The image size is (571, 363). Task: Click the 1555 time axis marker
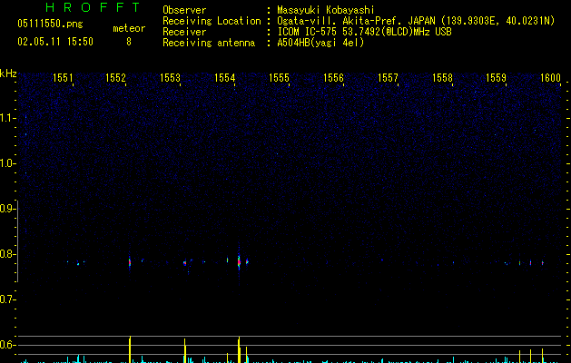279,78
